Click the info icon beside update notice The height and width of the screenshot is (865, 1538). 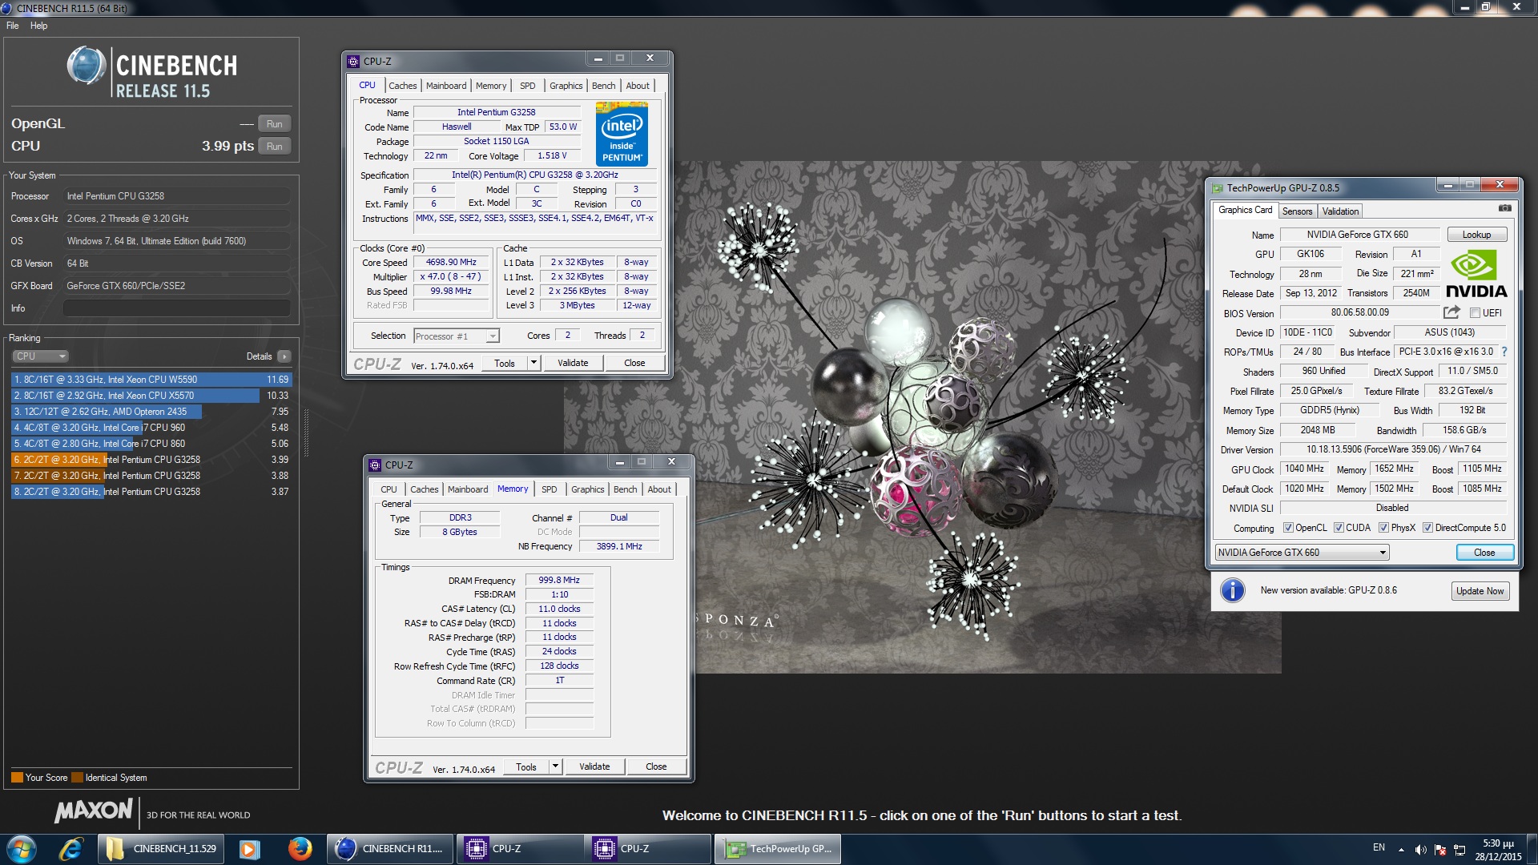tap(1232, 590)
